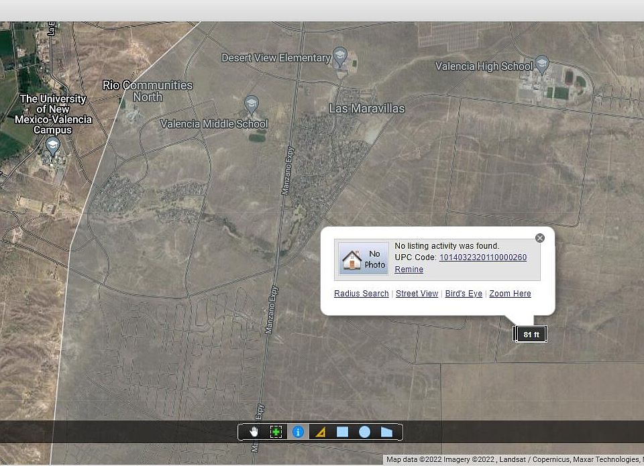Open UPC Code 1014032320110000260 link
The width and height of the screenshot is (644, 466).
click(x=482, y=257)
